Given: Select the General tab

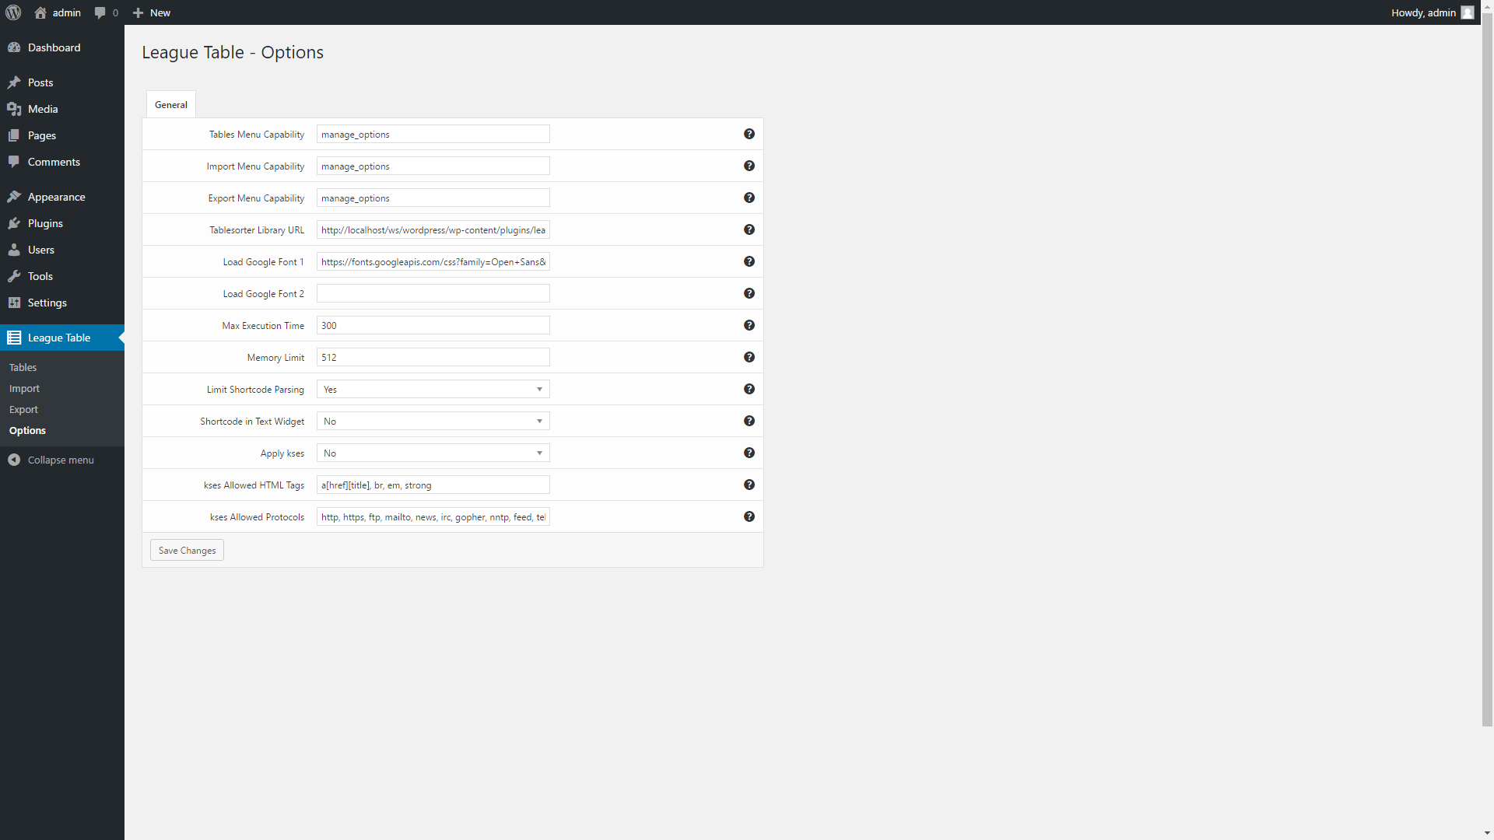Looking at the screenshot, I should click(170, 104).
